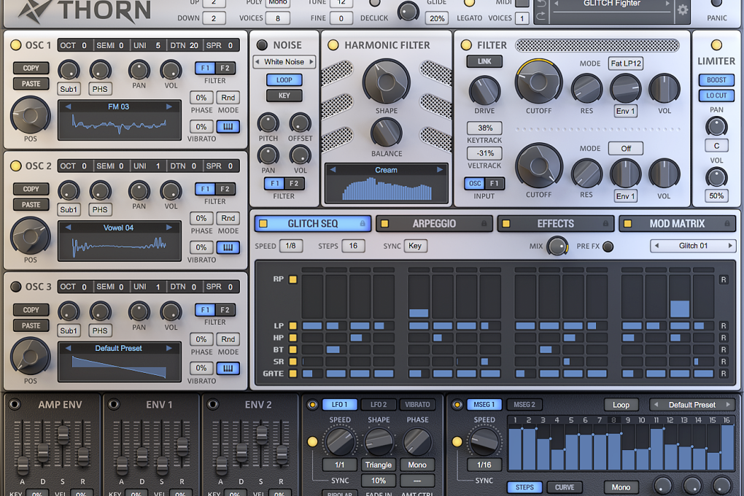Viewport: 744px width, 496px height.
Task: Click Glitch Seq STEPS 16 field
Action: (353, 246)
